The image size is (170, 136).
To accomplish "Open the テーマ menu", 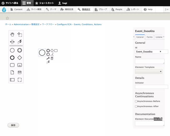I will click(x=51, y=9).
